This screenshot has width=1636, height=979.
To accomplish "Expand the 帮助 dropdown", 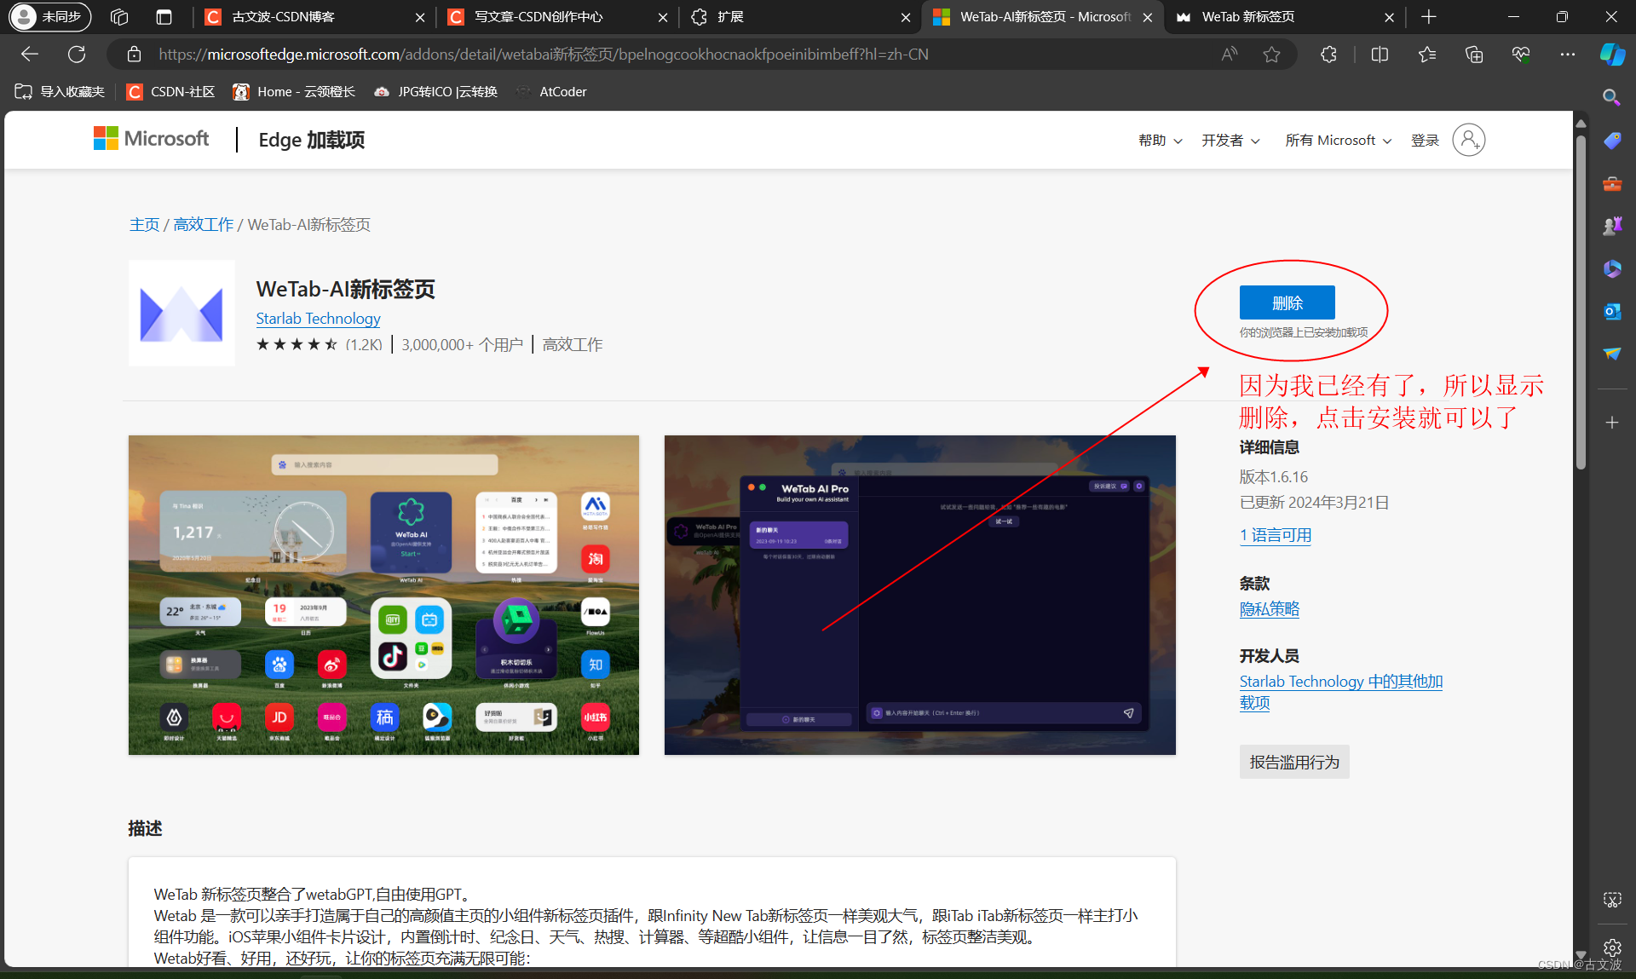I will pos(1160,141).
